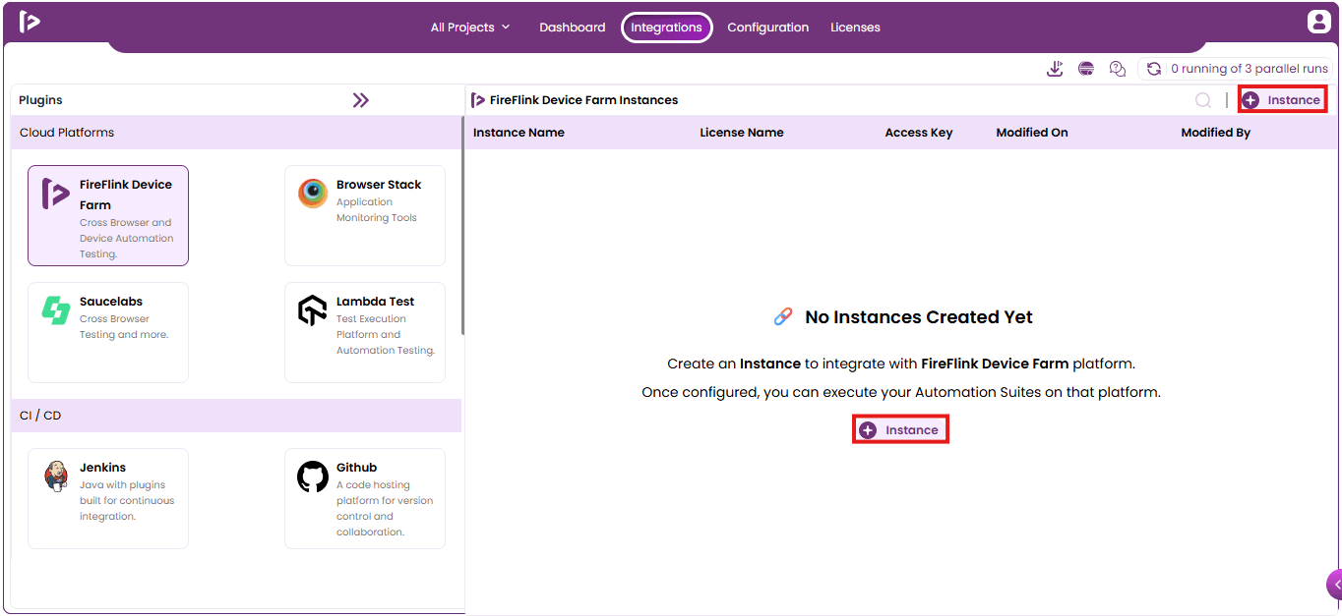Collapse Plugins panel with double-chevron
Viewport: 1342px width, 616px height.
coord(361,100)
